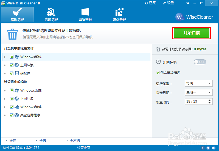Expand 上网冲浪 under 痕迹
The width and height of the screenshot is (219, 151).
pyautogui.click(x=5, y=99)
